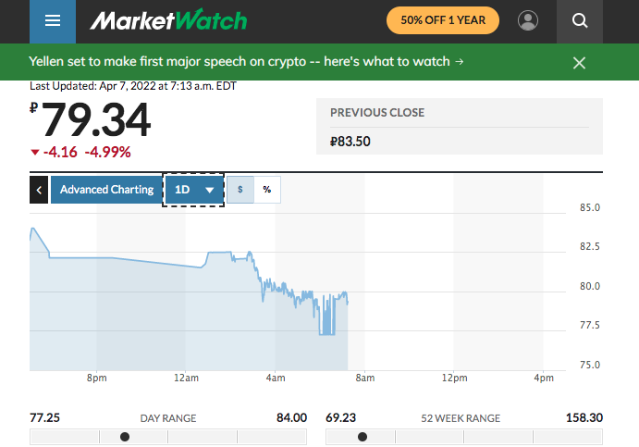Viewport: 639px width, 447px height.
Task: Click the 52 week high value 158.30
Action: coord(584,418)
